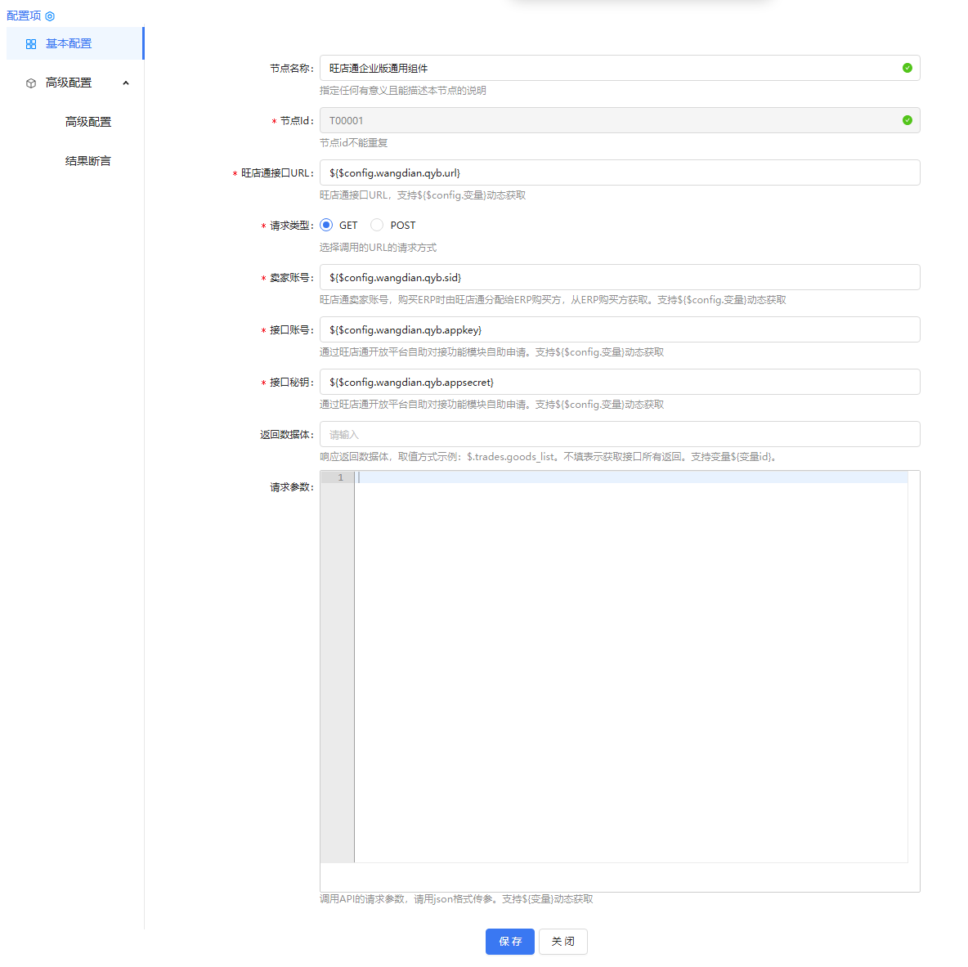The height and width of the screenshot is (967, 968).
Task: Click the green check icon in 节点Id field
Action: point(907,120)
